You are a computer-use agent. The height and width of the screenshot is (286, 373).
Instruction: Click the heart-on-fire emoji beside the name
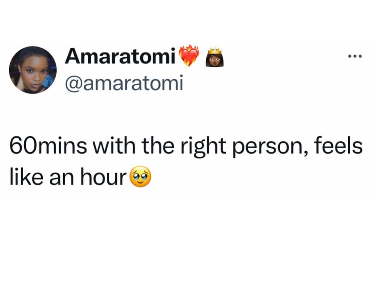189,56
